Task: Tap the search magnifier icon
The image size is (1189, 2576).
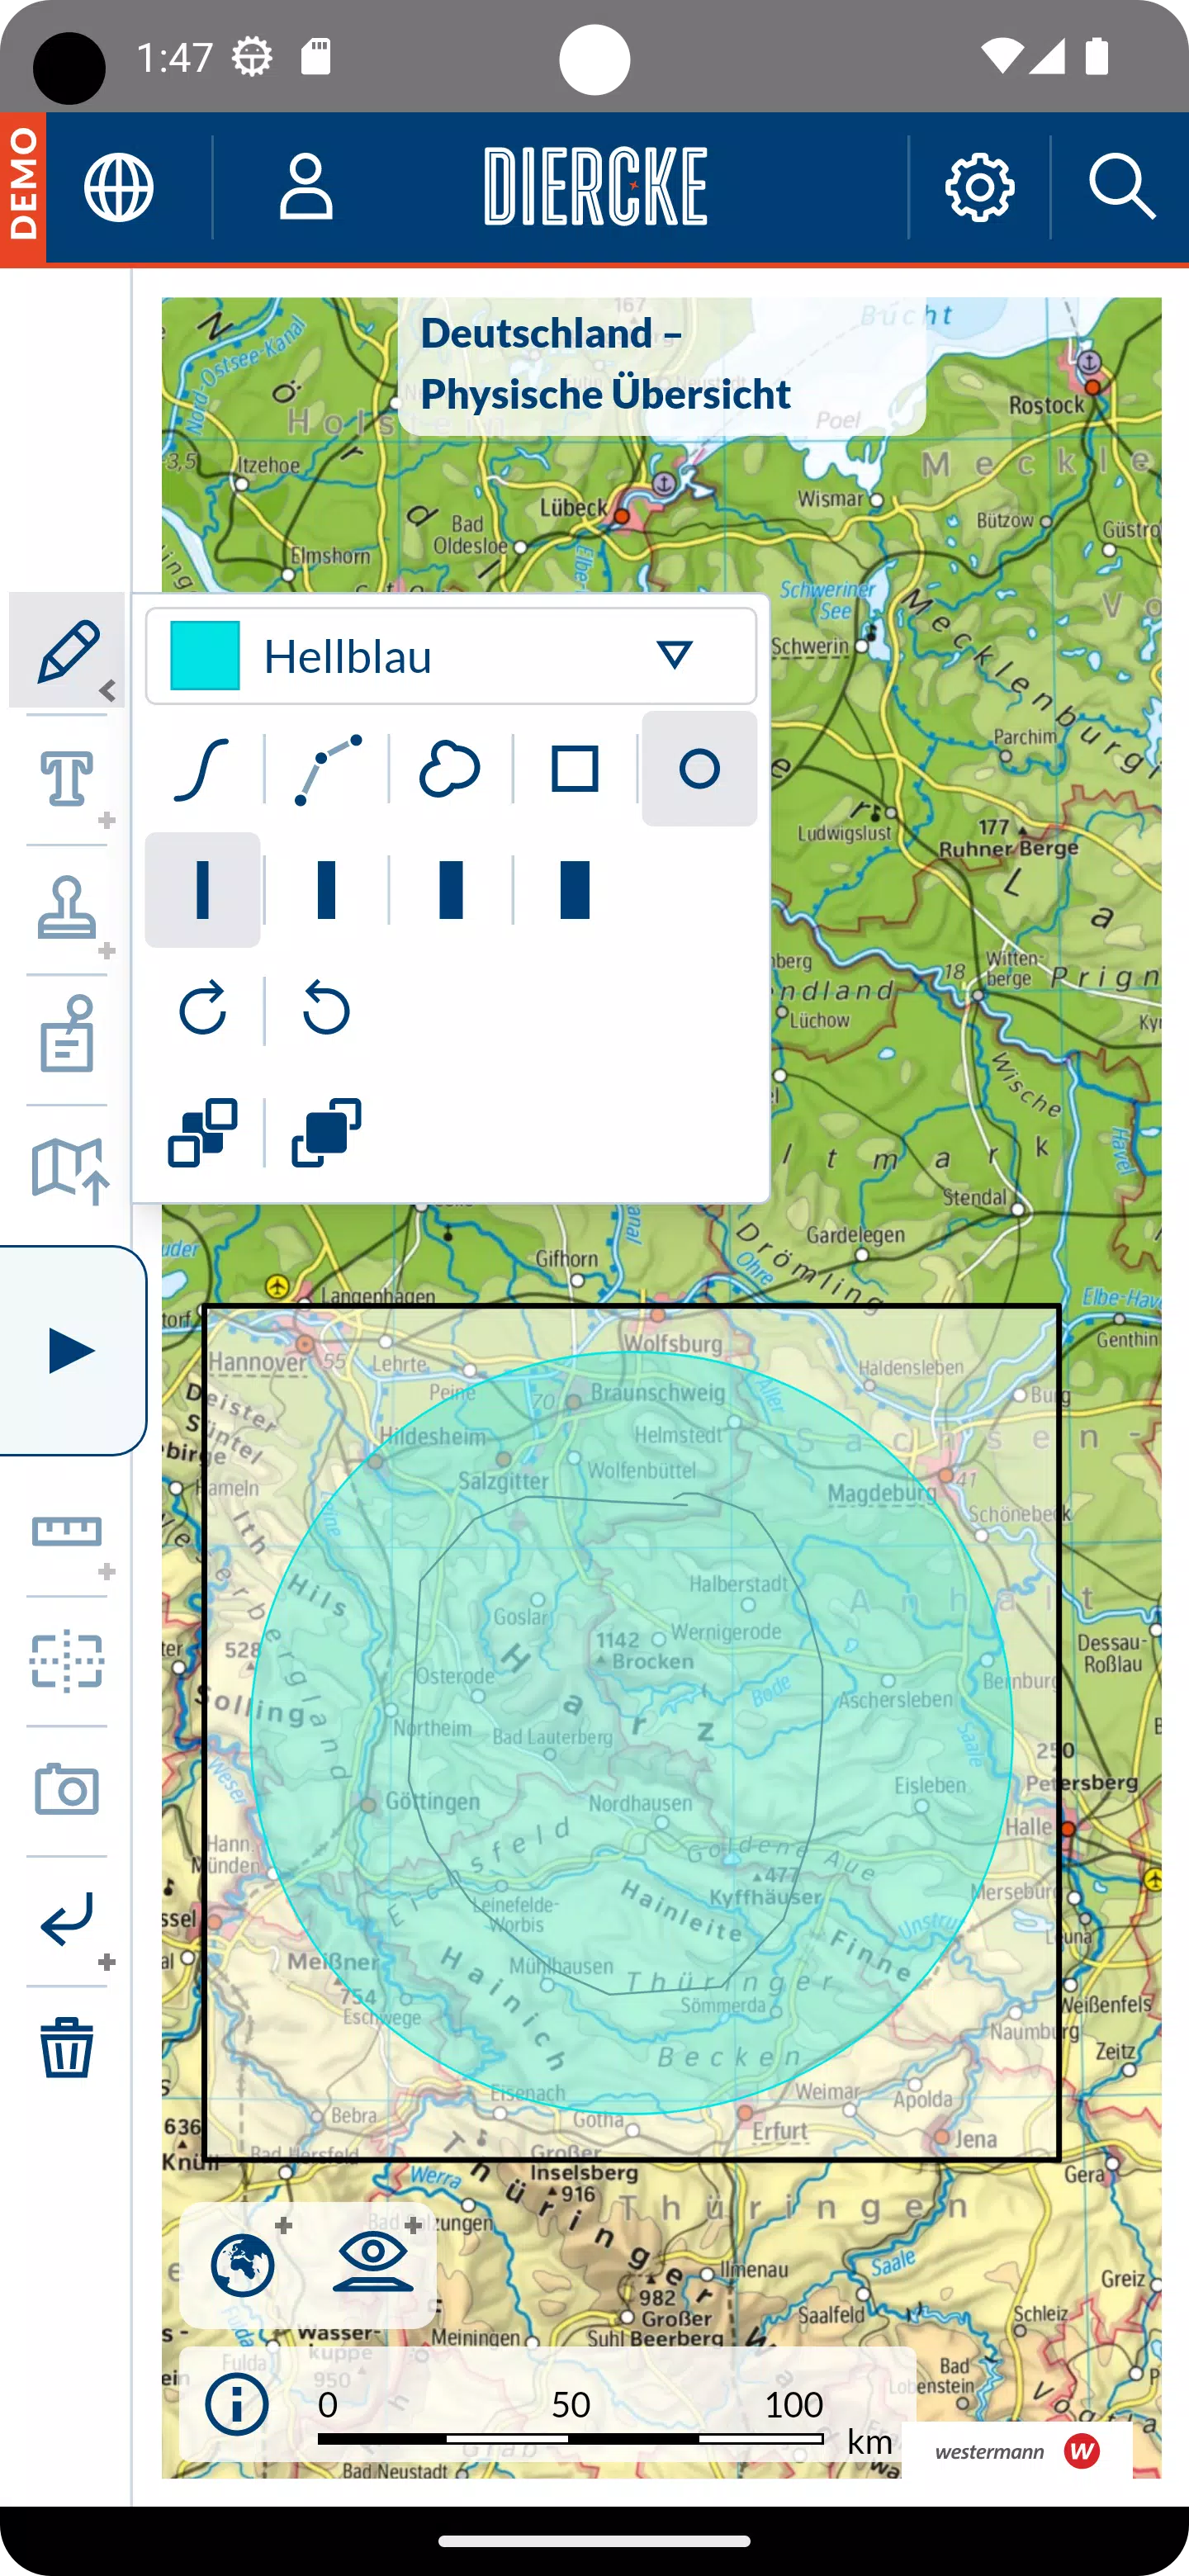Action: point(1122,187)
